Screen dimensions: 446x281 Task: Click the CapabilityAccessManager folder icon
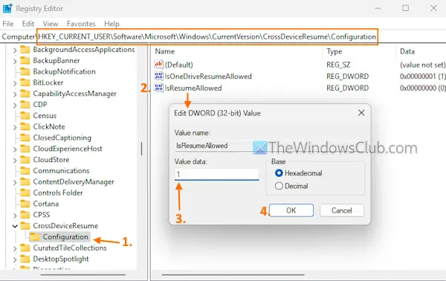click(x=25, y=94)
